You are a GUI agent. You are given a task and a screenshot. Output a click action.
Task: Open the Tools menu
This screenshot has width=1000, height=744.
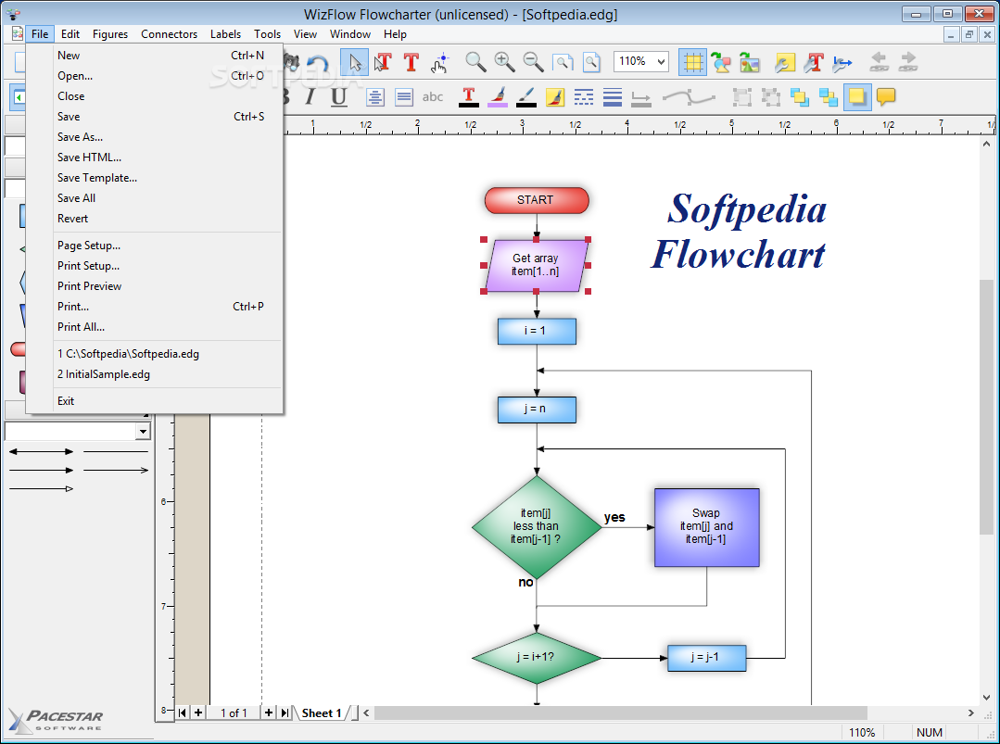(x=267, y=34)
